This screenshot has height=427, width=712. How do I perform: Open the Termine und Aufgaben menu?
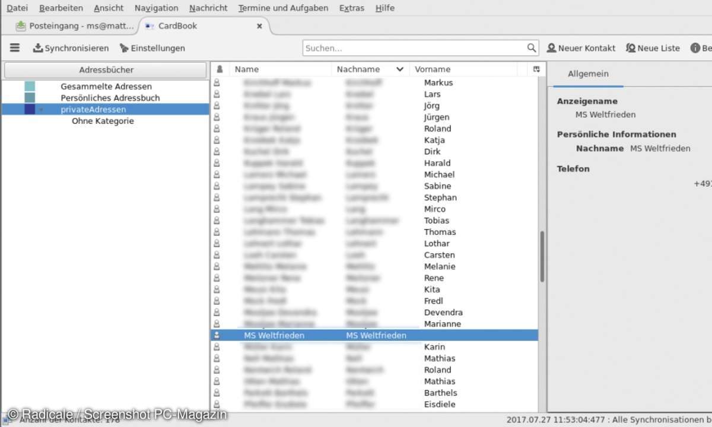coord(283,8)
